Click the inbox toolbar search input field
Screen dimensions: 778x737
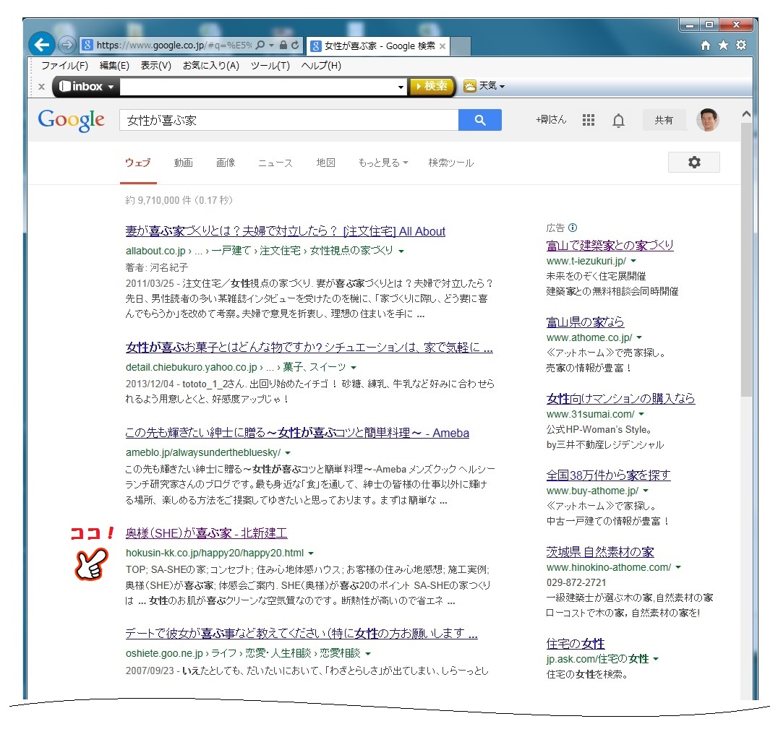(x=259, y=87)
